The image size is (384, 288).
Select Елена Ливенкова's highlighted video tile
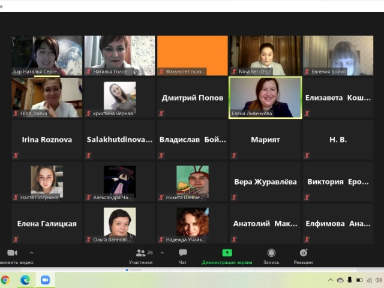click(265, 98)
